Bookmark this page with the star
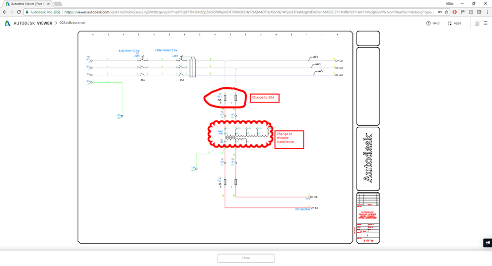492x266 pixels. 446,12
